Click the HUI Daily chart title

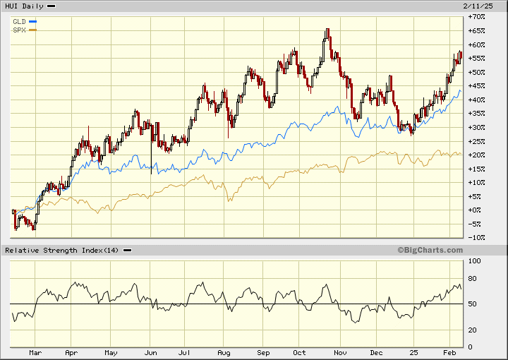[24, 6]
